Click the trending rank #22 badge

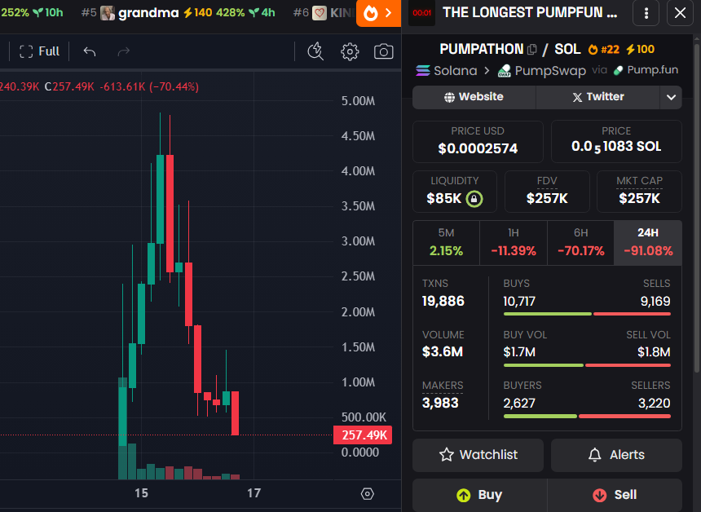tap(603, 49)
